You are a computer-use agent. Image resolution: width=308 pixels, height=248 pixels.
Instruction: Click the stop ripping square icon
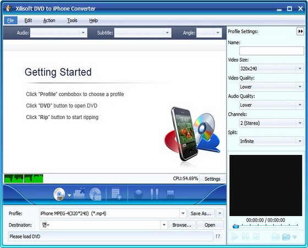[170, 194]
